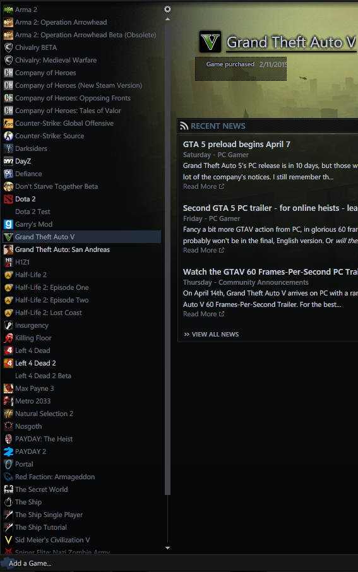Viewport: 358px width, 572px height.
Task: Click the Dota 2 game icon
Action: tap(8, 199)
